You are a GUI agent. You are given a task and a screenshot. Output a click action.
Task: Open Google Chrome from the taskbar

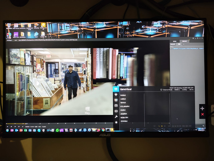103,130
